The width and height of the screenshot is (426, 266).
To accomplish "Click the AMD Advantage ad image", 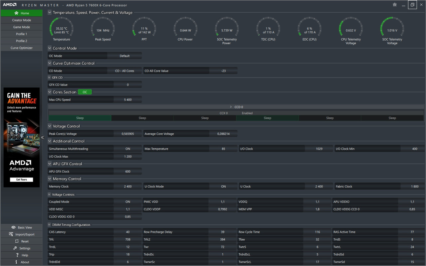I will pyautogui.click(x=22, y=137).
